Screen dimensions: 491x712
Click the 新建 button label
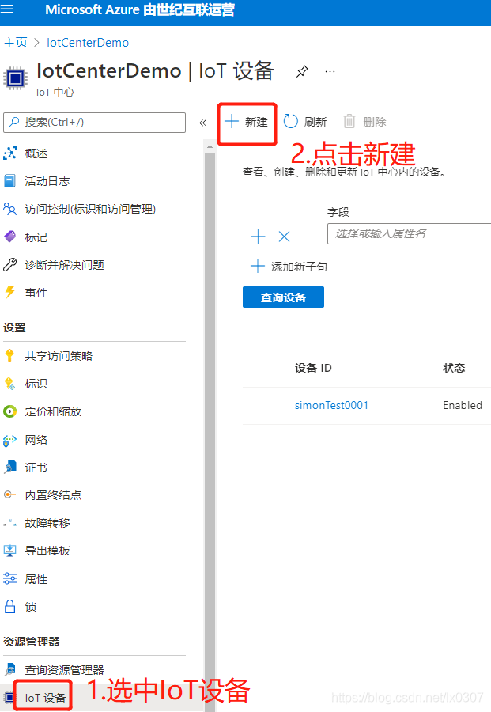pos(256,122)
